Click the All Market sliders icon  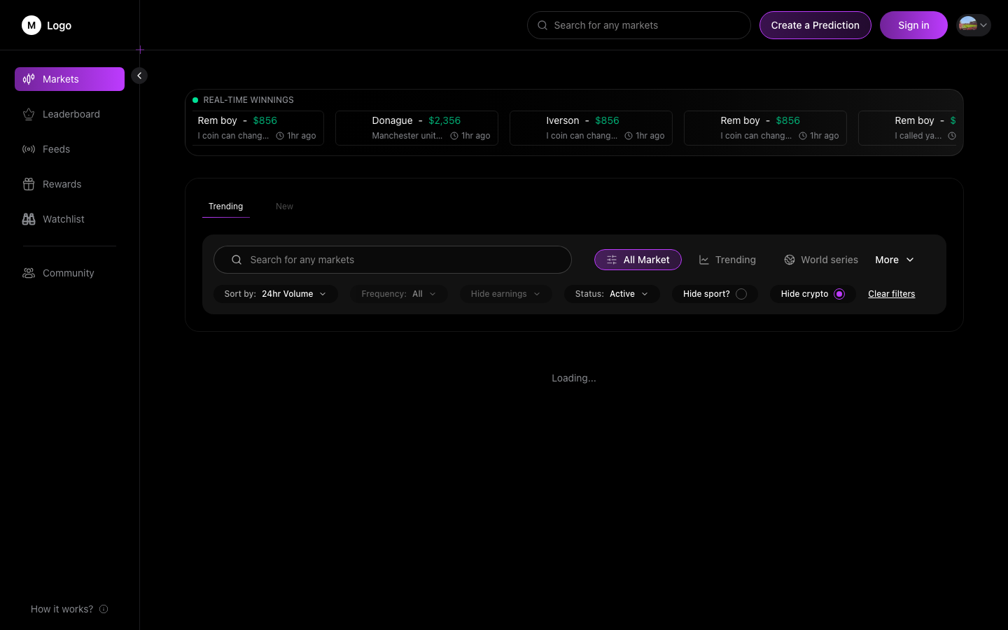point(612,260)
